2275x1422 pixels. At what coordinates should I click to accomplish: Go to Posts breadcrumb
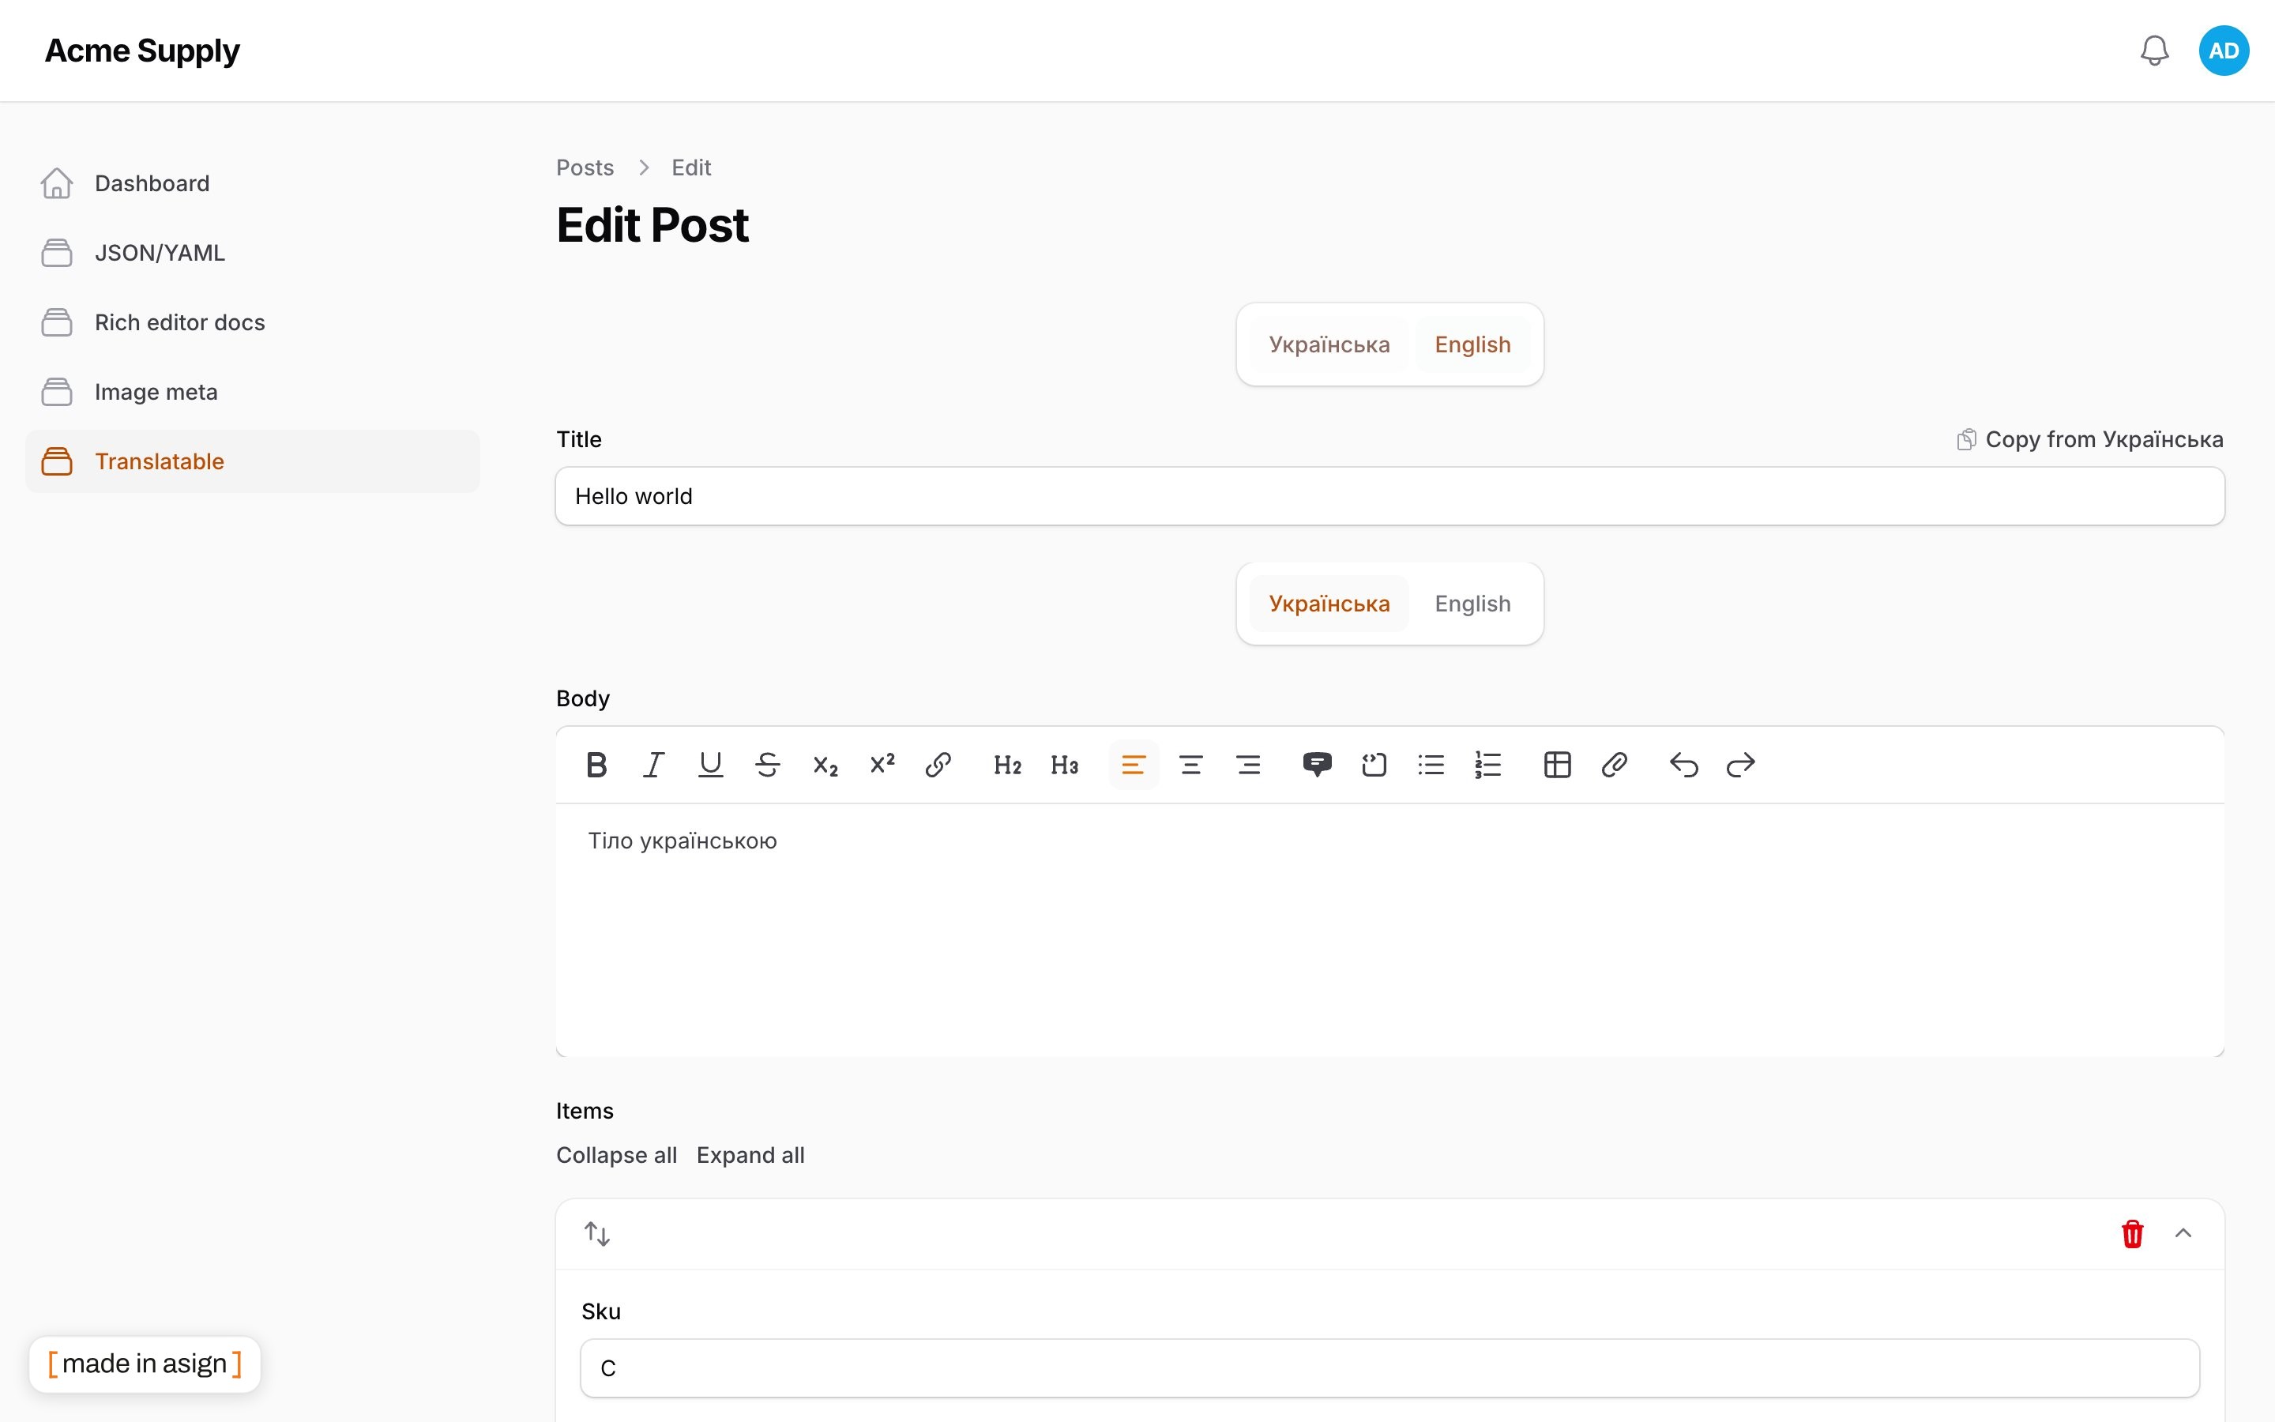tap(585, 167)
